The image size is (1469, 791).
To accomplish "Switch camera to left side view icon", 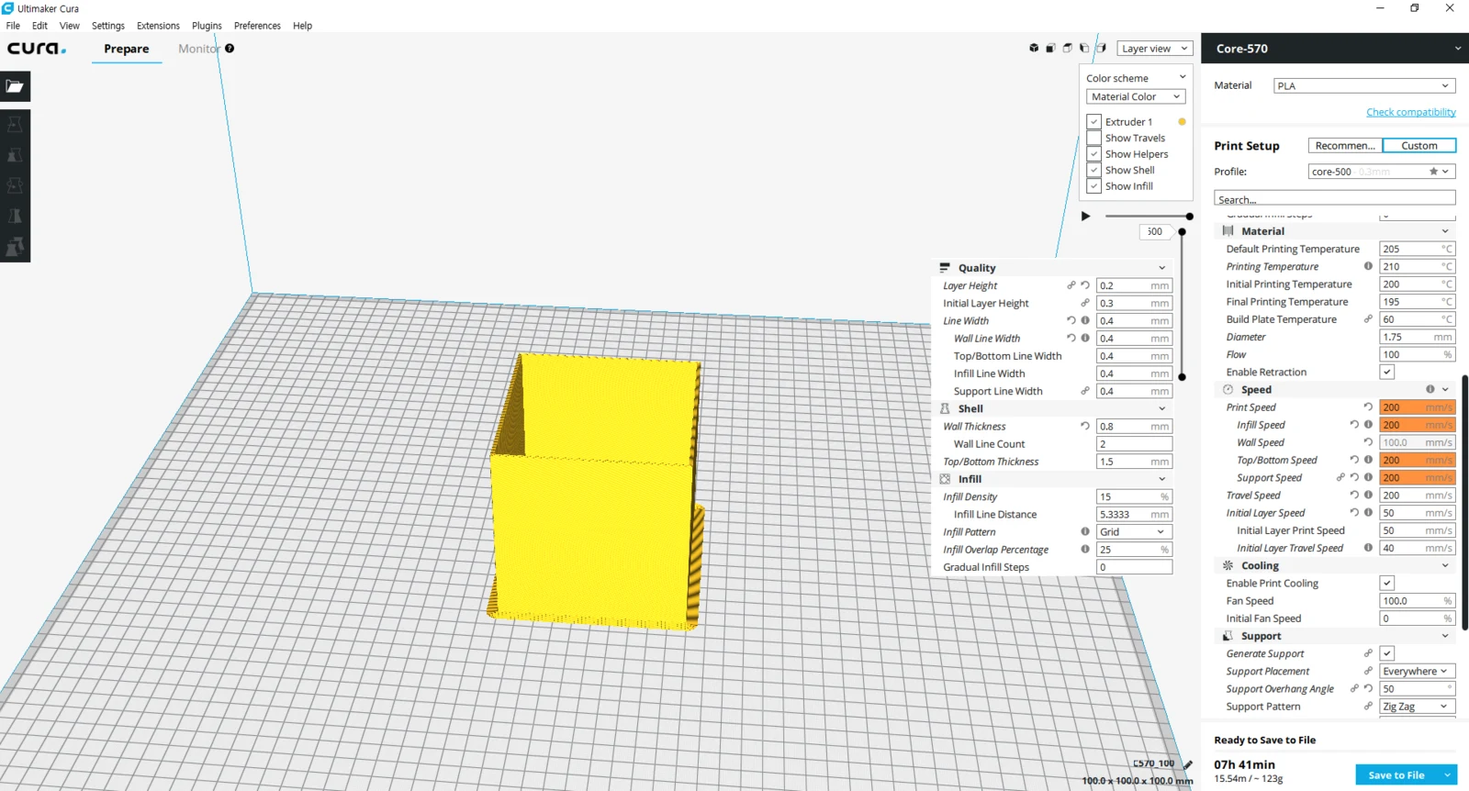I will (x=1084, y=48).
